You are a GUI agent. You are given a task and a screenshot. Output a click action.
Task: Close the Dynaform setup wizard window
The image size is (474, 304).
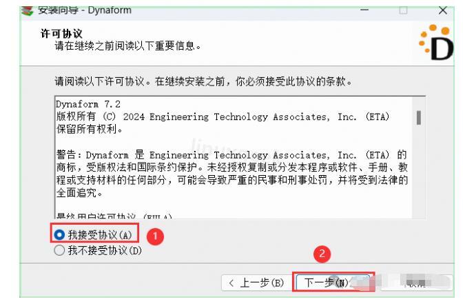462,8
